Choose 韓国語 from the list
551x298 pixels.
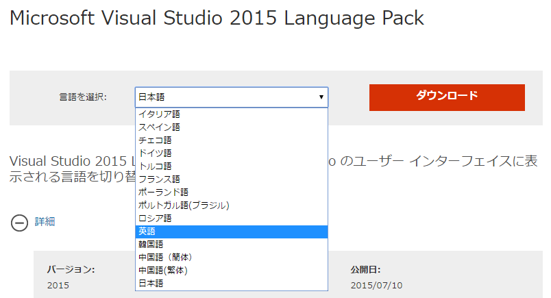[231, 245]
